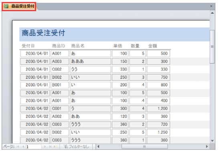Click product name cell ああ

[x=90, y=116]
